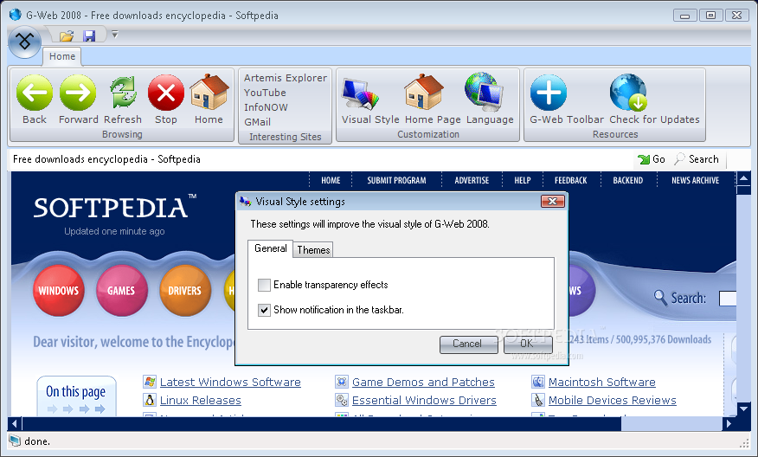This screenshot has height=457, width=758.
Task: Click SUBMIT PROGRAM in Softpedia menu
Action: point(396,180)
